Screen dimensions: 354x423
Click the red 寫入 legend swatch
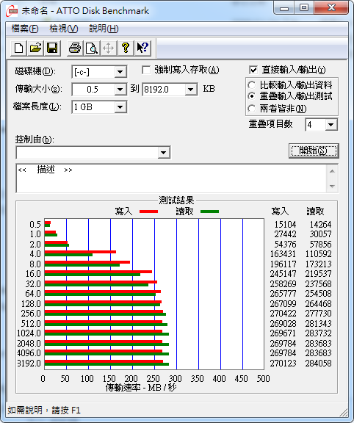click(x=148, y=211)
